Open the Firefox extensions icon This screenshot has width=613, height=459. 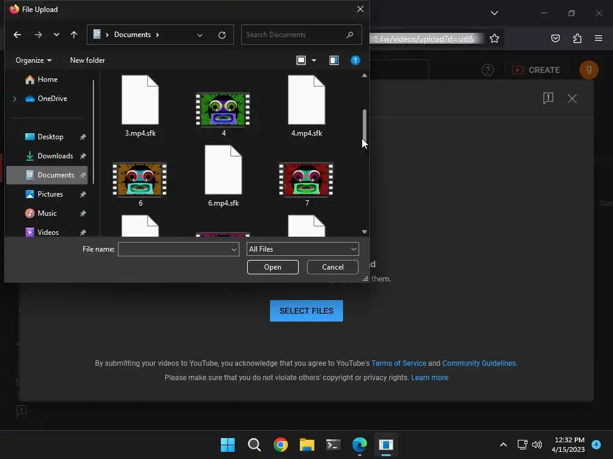(x=577, y=38)
